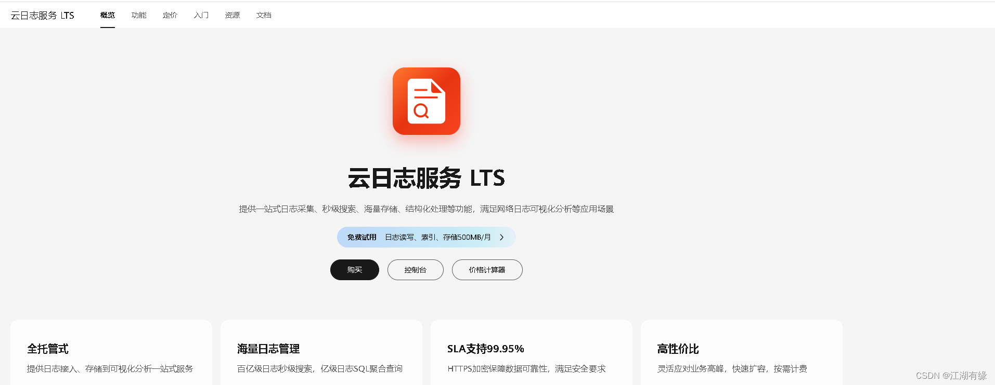Viewport: 995px width, 385px height.
Task: Click the text 提供日志接入、存储到可视化分析一站式服务
Action: point(110,369)
